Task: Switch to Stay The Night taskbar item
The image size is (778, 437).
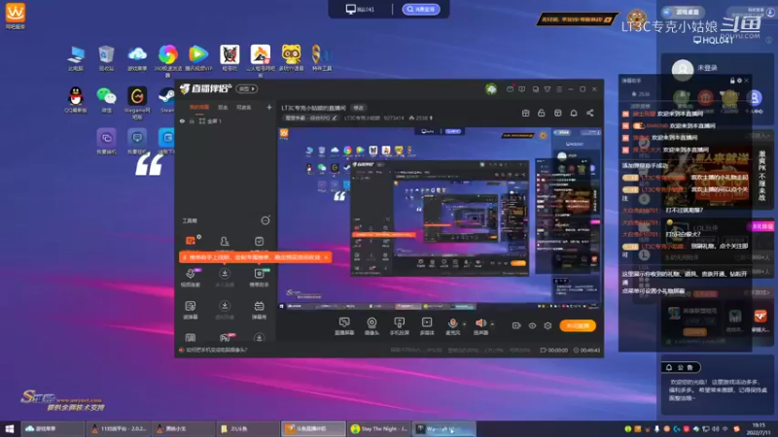Action: (x=379, y=428)
